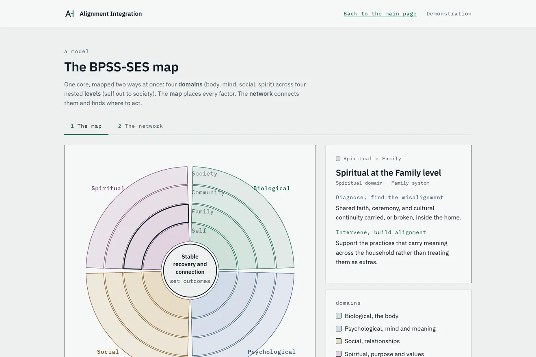Viewport: 536px width, 357px height.
Task: Click the Biological legend color swatch
Action: (339, 316)
